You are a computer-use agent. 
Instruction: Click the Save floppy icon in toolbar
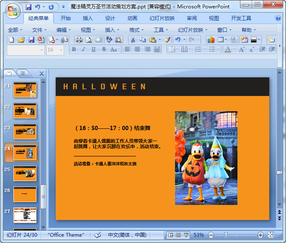pyautogui.click(x=31, y=40)
